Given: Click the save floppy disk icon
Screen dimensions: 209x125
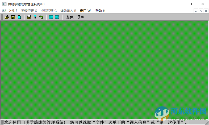Looking at the screenshot, I should (x=13, y=17).
